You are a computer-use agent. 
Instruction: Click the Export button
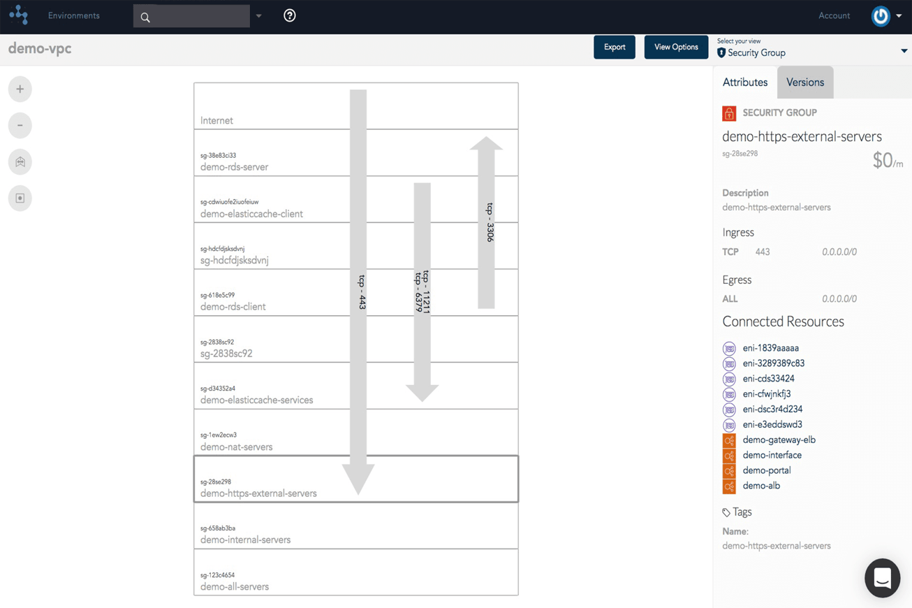[x=614, y=47]
